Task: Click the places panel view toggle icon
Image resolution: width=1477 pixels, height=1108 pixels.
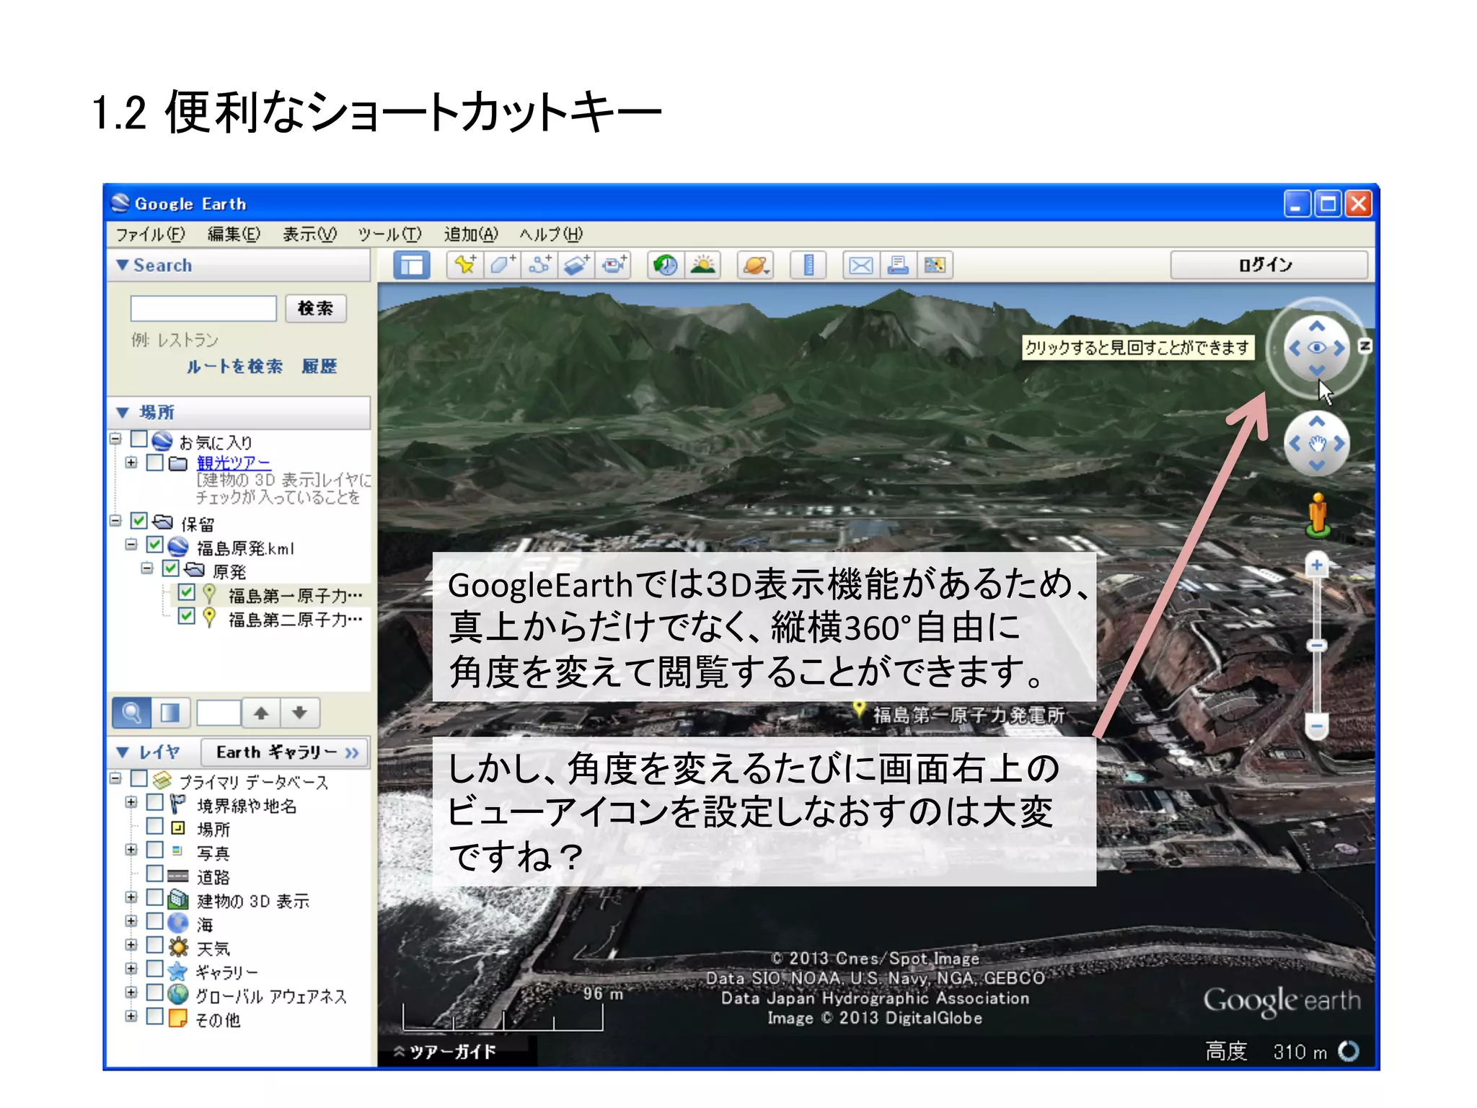Action: 170,713
